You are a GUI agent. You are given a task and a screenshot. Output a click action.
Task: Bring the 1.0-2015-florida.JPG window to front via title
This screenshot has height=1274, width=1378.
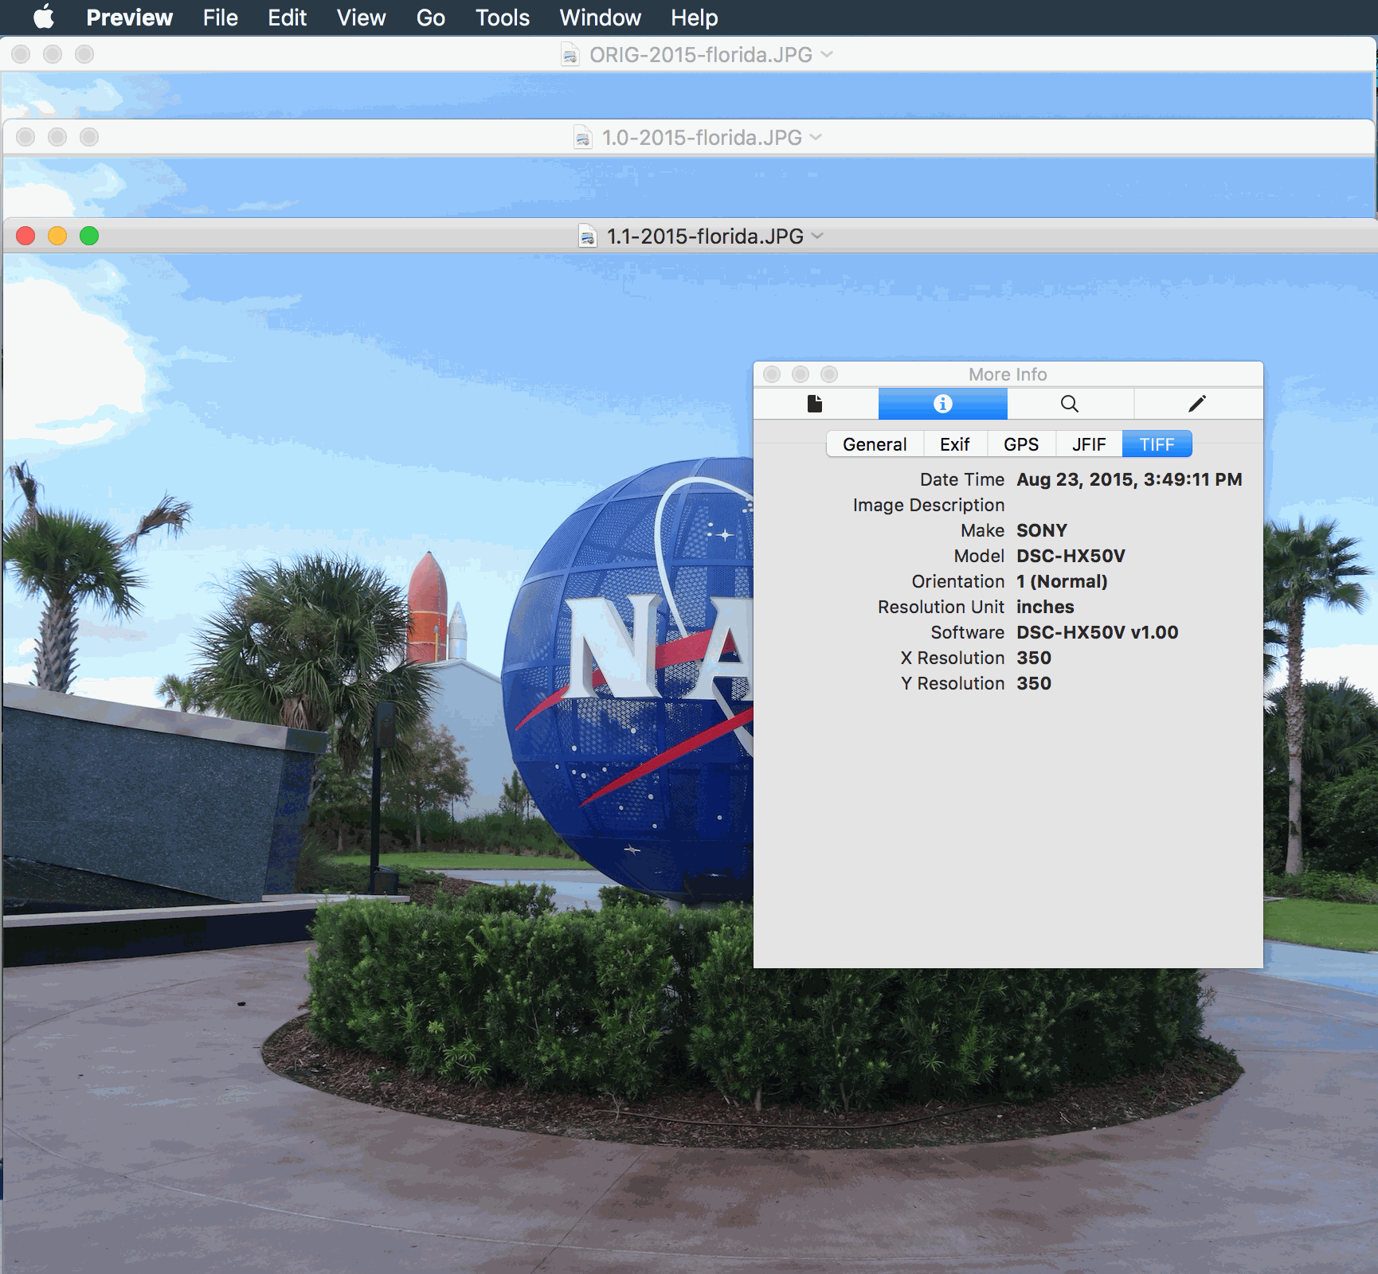702,138
